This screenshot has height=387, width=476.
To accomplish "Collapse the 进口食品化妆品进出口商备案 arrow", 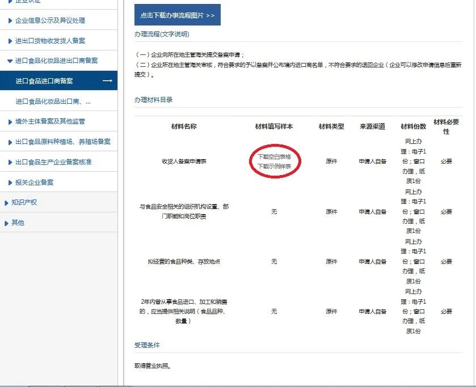I will [10, 61].
